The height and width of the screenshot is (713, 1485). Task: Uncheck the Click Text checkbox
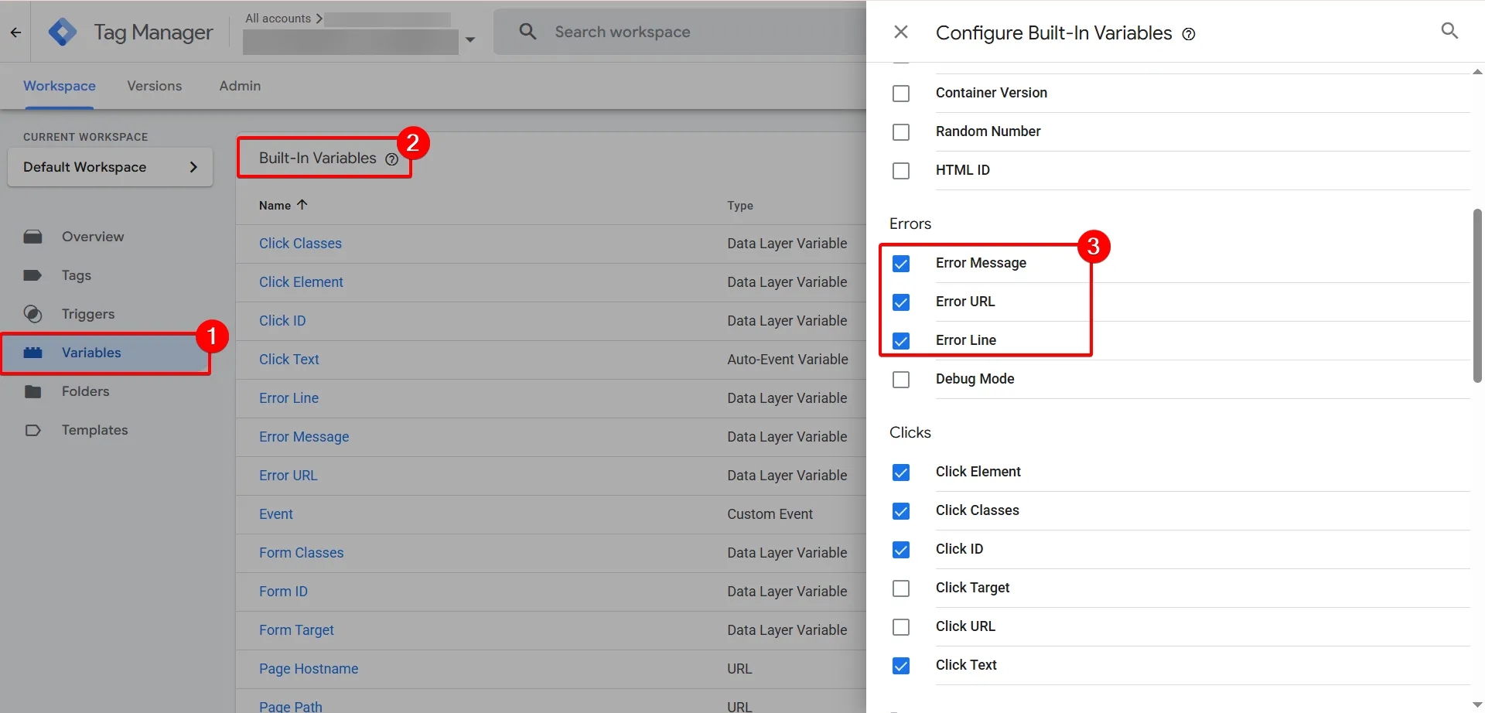tap(901, 666)
